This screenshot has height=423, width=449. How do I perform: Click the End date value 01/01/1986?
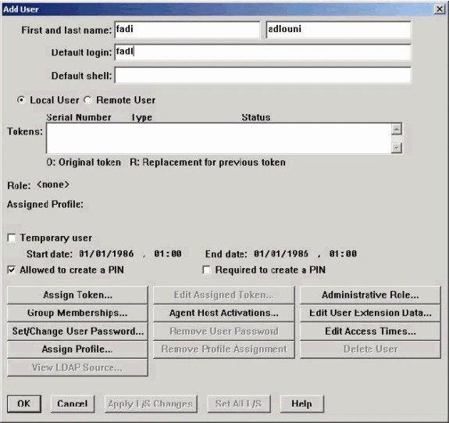pyautogui.click(x=281, y=254)
